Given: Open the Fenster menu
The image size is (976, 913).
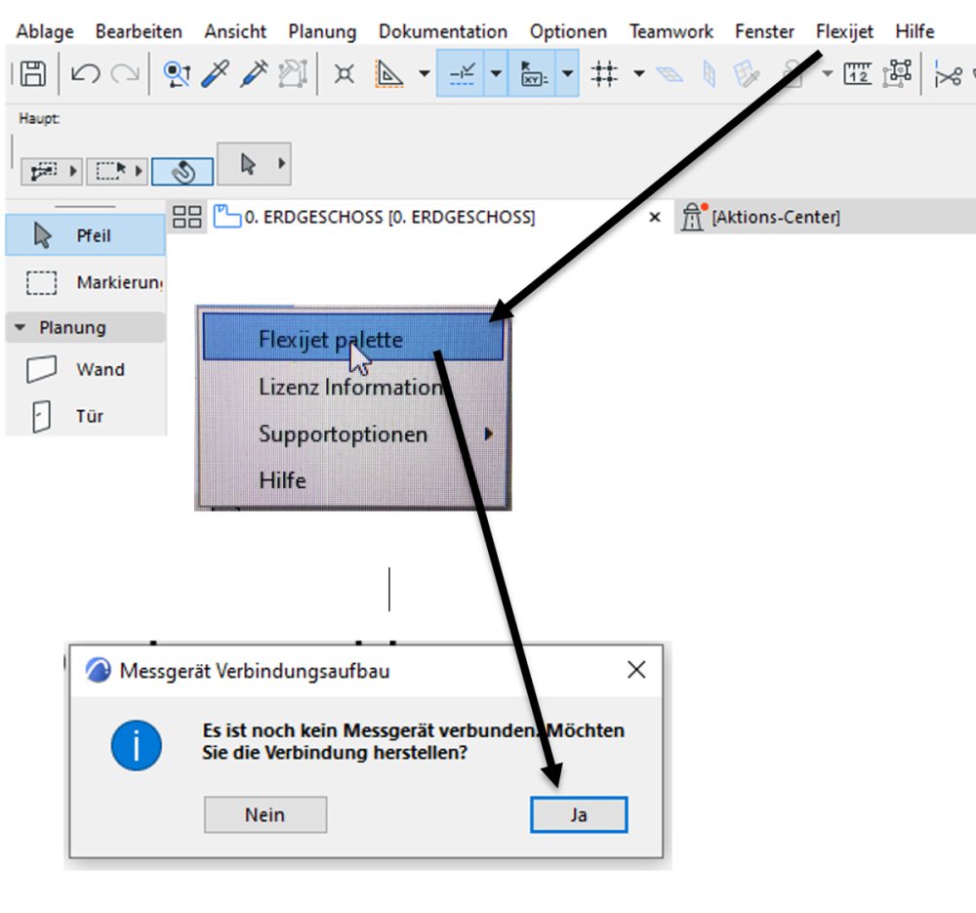Looking at the screenshot, I should 764,31.
